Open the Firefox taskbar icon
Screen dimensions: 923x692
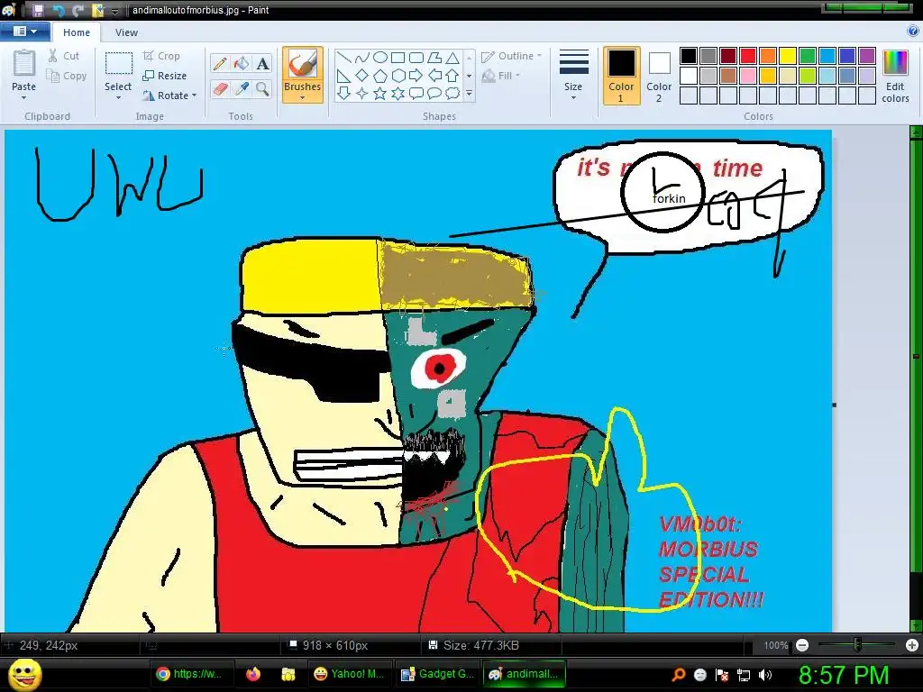[253, 674]
